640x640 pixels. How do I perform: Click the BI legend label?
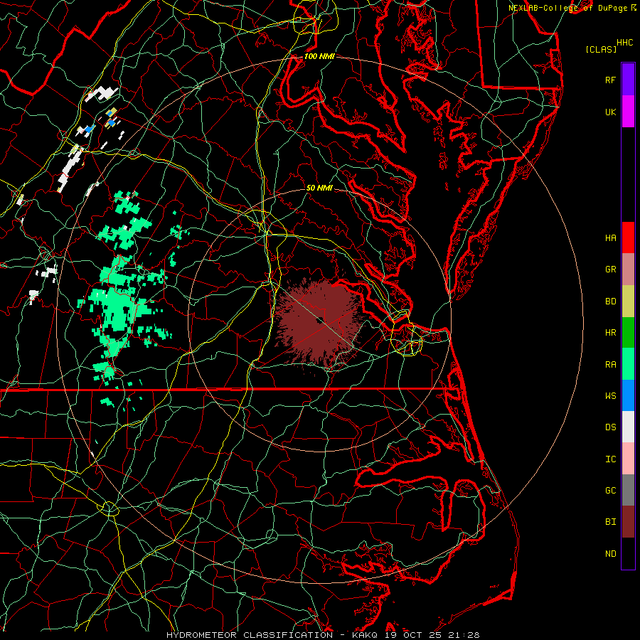point(610,522)
